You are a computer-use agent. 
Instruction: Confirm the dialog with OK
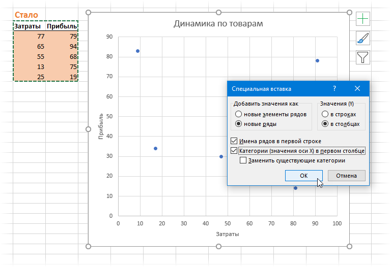tap(304, 176)
